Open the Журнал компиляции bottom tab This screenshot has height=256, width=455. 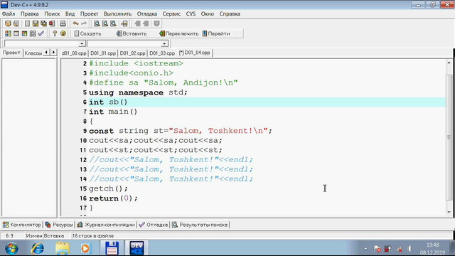click(x=106, y=225)
